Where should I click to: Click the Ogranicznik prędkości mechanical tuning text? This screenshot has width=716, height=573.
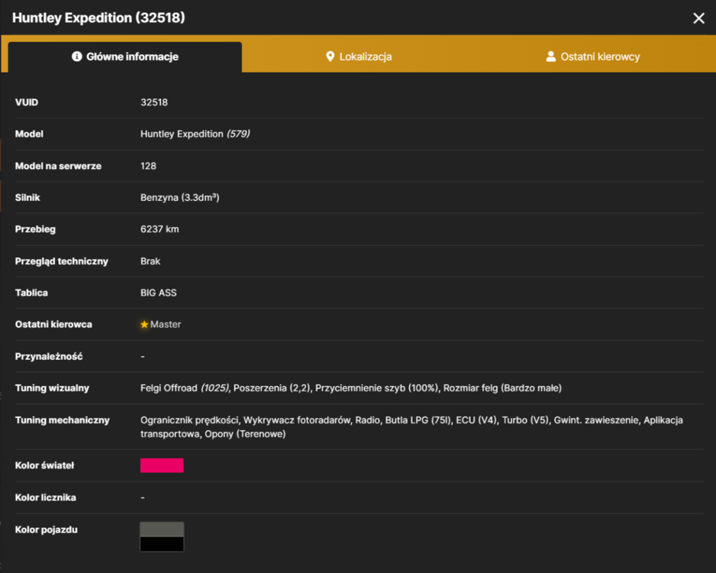coord(189,420)
